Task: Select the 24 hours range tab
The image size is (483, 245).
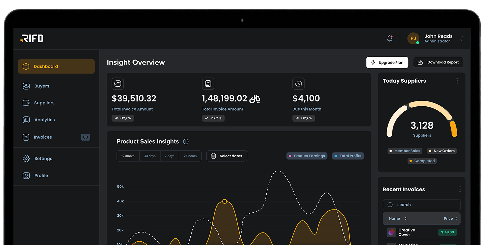Action: tap(190, 156)
